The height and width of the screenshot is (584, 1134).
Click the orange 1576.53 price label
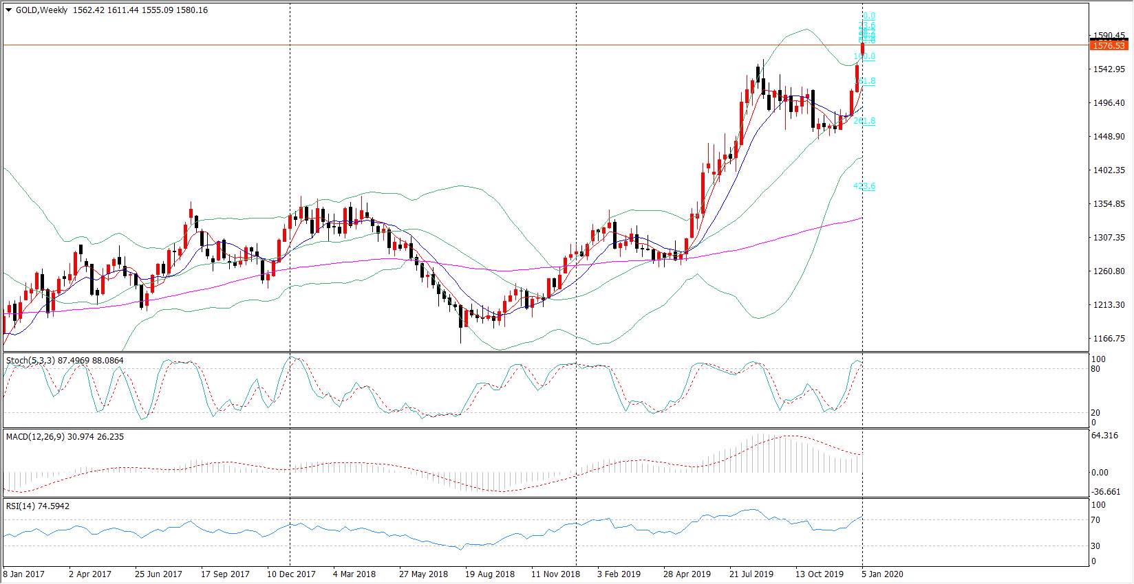click(1109, 45)
